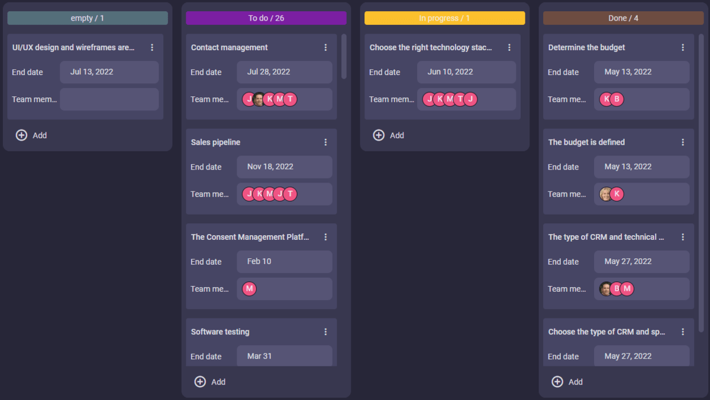The height and width of the screenshot is (400, 710).
Task: Click the To do column scrollbar
Action: point(344,57)
